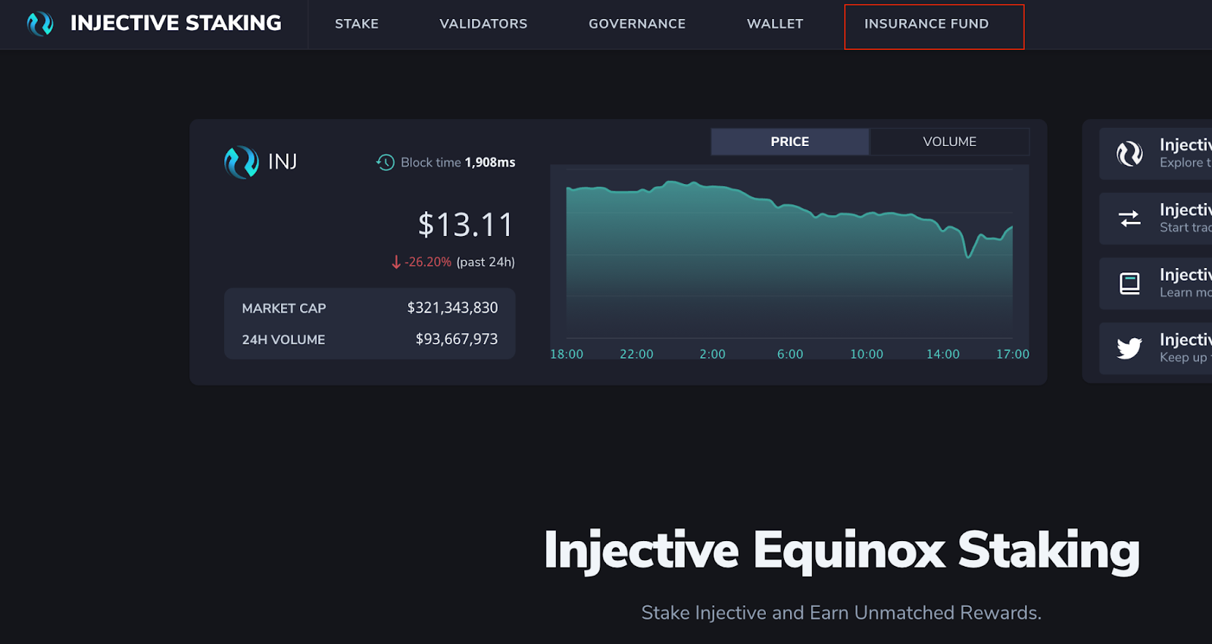The image size is (1212, 644).
Task: Switch chart to PRICE view
Action: pyautogui.click(x=790, y=142)
